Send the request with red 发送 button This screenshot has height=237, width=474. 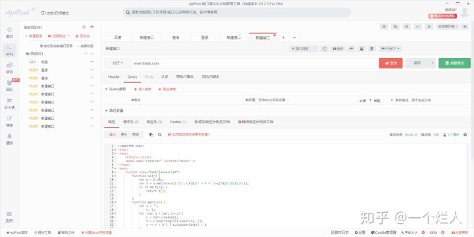tap(391, 63)
